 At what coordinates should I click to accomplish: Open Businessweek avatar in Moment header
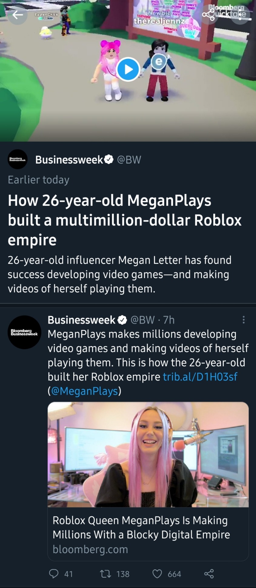18,159
